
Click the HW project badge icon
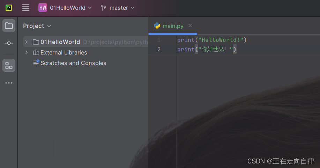[43, 8]
